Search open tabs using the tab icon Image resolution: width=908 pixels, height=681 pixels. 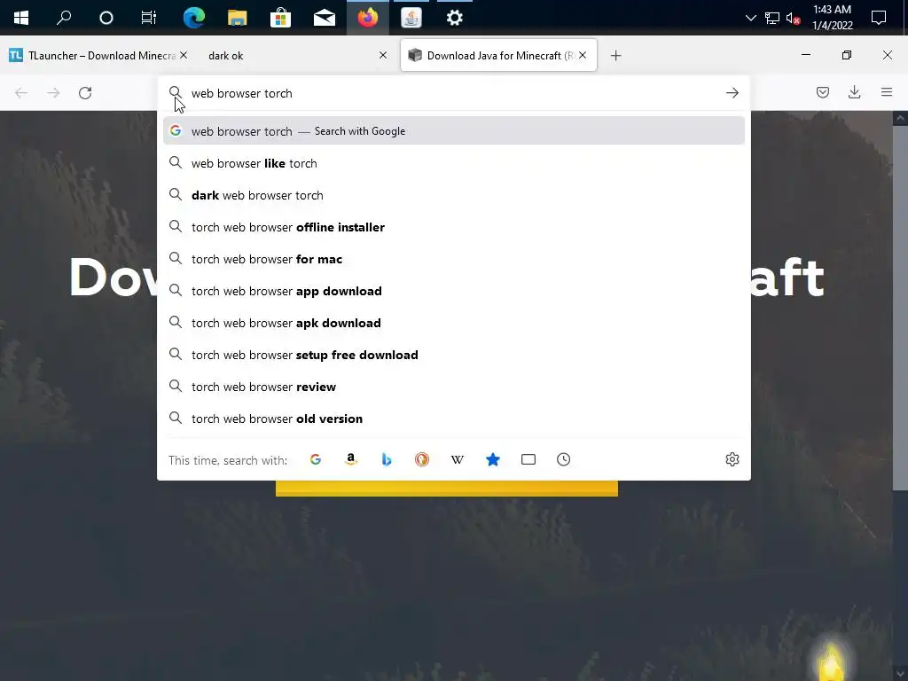tap(528, 459)
